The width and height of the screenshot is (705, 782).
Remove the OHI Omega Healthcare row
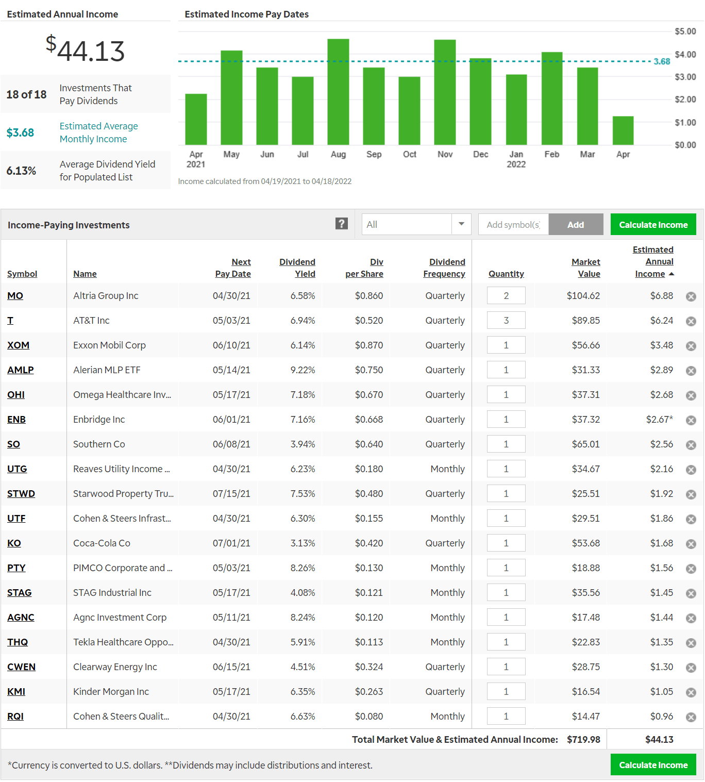click(x=691, y=395)
